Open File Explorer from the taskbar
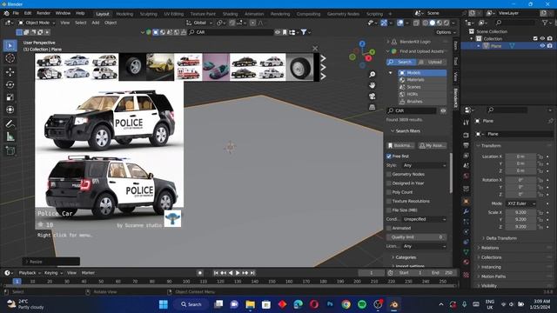 click(251, 304)
